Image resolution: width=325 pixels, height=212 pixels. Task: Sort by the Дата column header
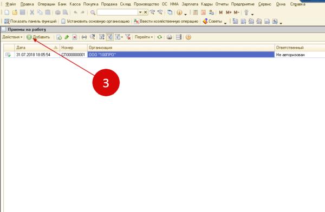[37, 48]
